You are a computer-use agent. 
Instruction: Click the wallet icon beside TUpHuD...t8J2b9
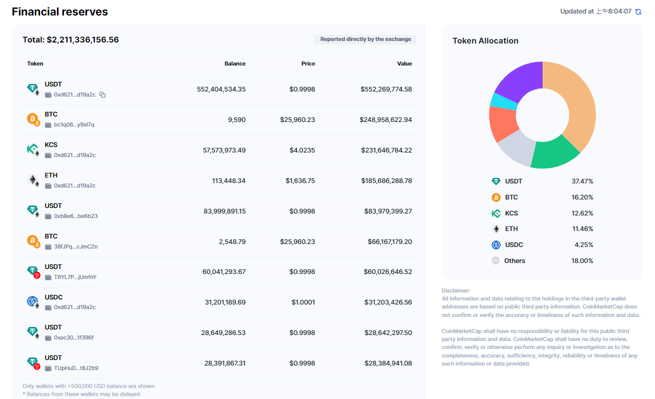coord(48,368)
